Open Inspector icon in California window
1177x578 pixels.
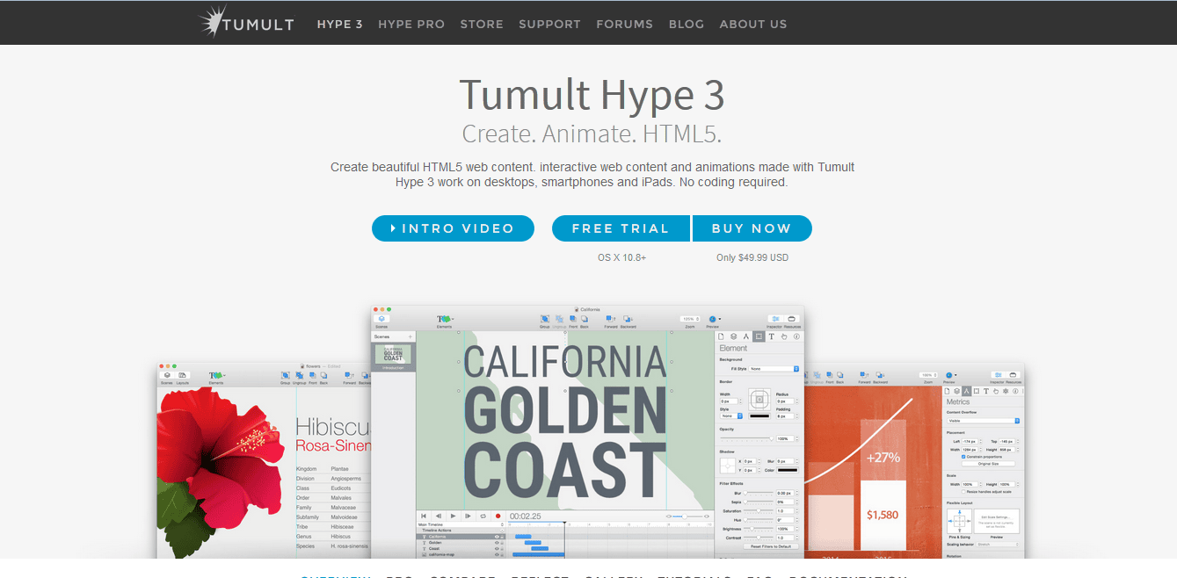(776, 319)
